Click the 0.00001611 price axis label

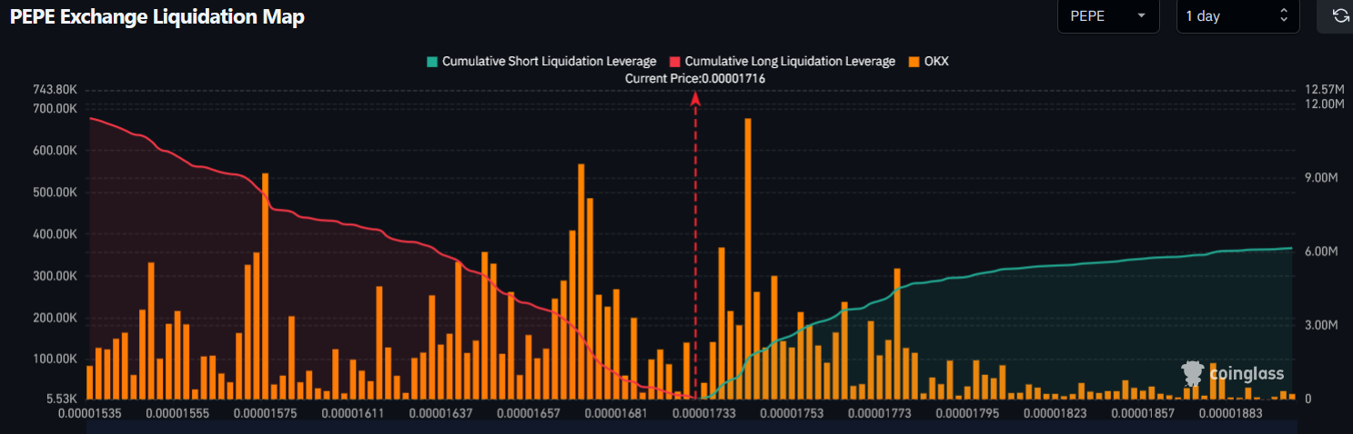[354, 413]
